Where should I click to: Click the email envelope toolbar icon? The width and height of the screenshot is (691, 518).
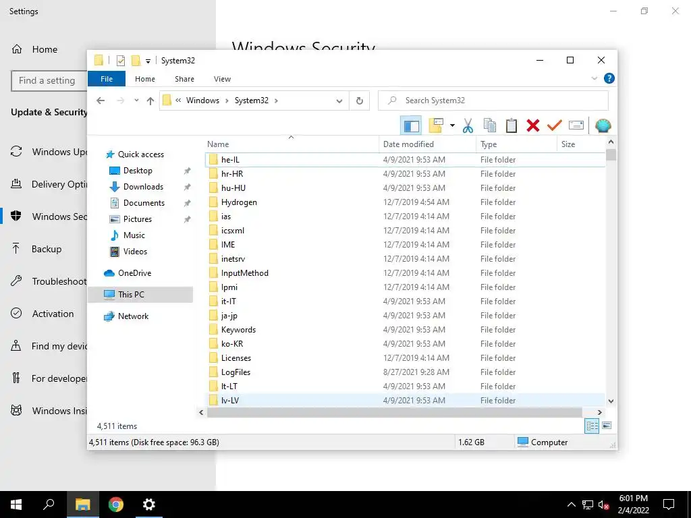coord(576,126)
